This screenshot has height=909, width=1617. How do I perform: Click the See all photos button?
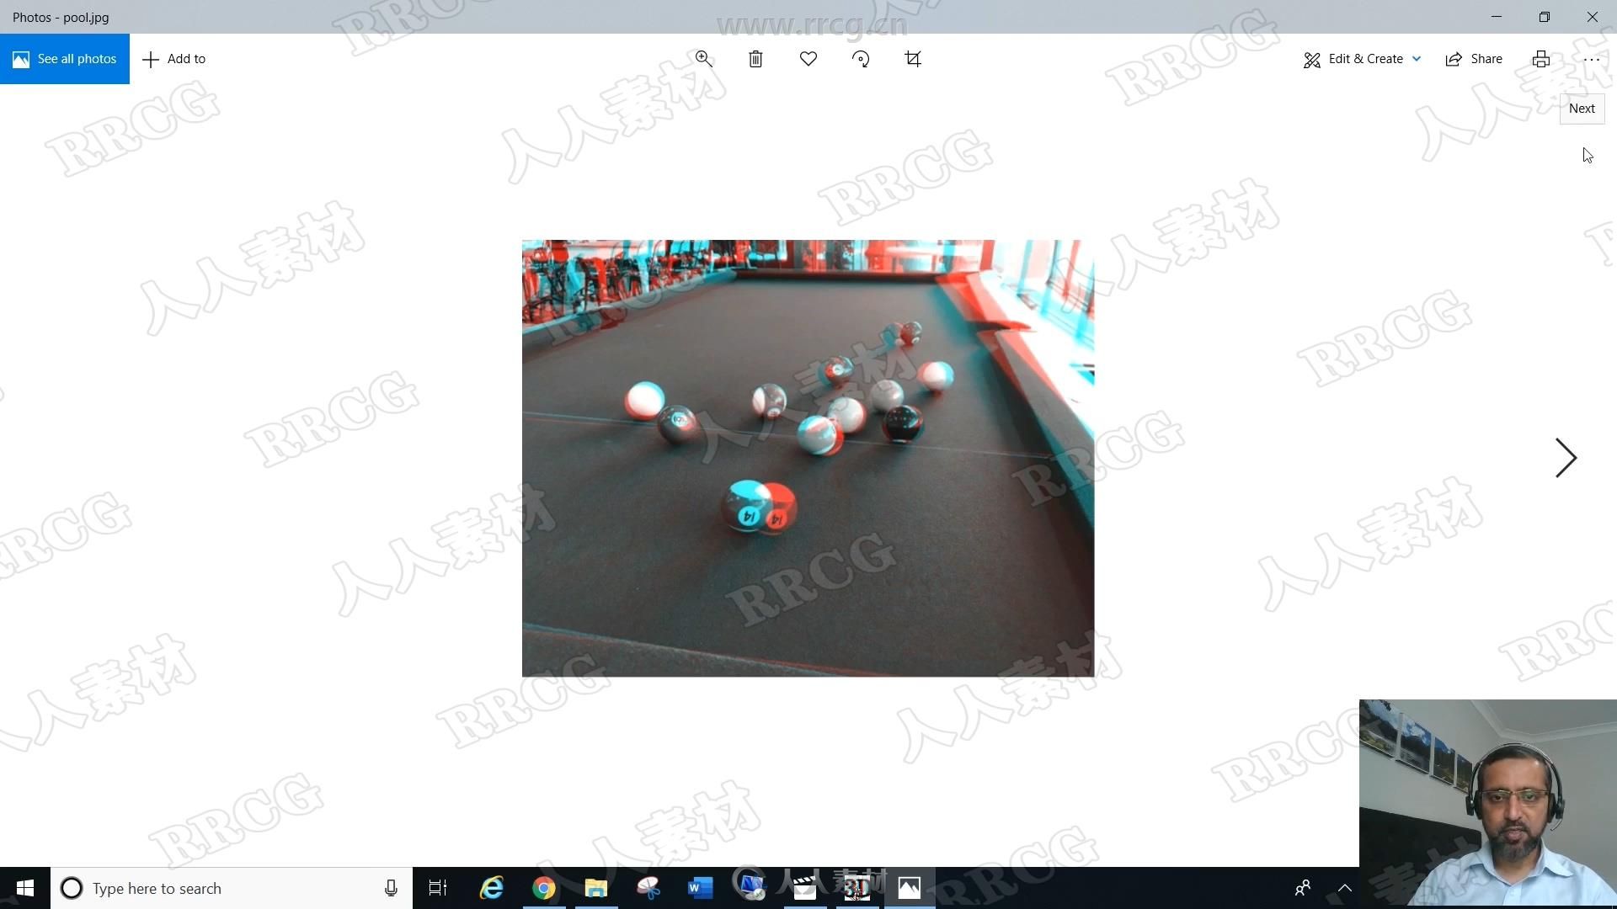pos(64,58)
